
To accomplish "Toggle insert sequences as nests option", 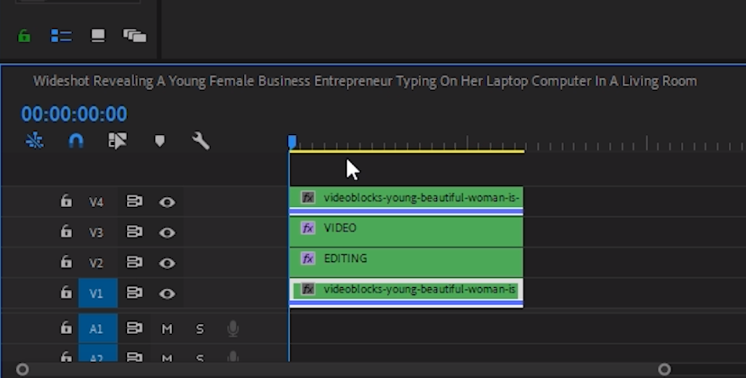I will click(x=35, y=140).
